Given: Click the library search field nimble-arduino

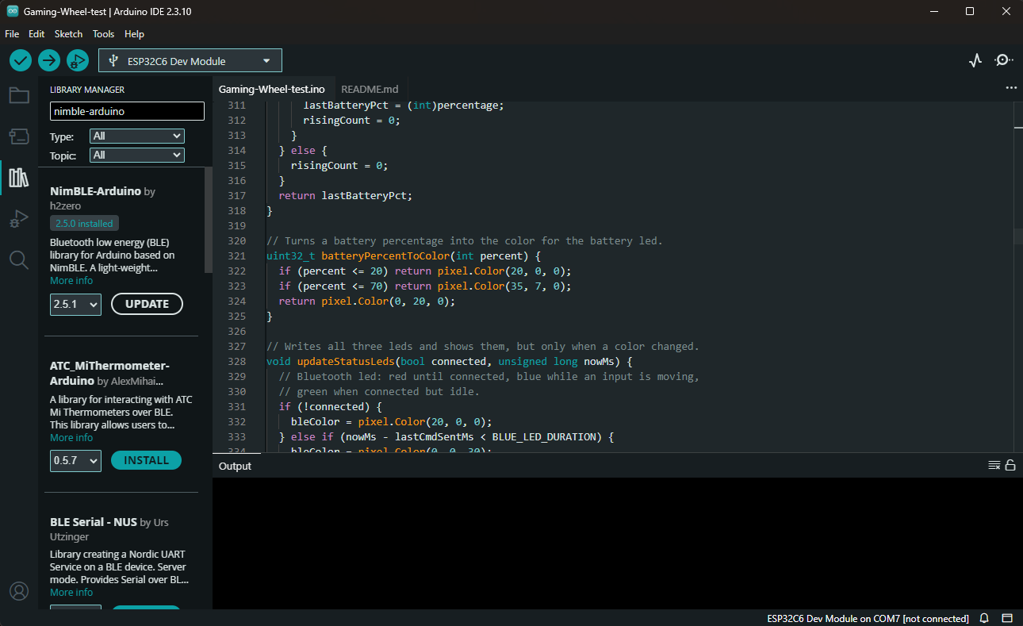Looking at the screenshot, I should 127,112.
